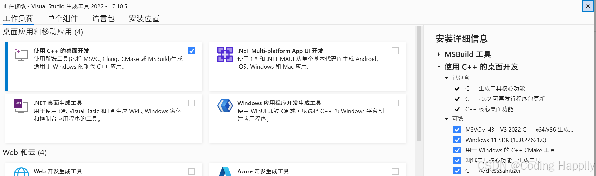The width and height of the screenshot is (596, 176).
Task: Click the C++ desktop development workload icon
Action: tap(21, 54)
